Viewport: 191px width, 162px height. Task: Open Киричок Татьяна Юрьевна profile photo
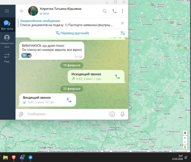[33, 11]
